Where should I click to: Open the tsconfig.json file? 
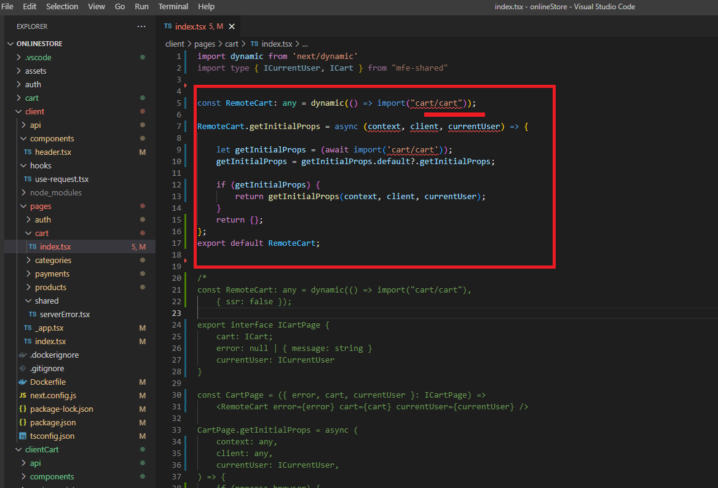52,436
